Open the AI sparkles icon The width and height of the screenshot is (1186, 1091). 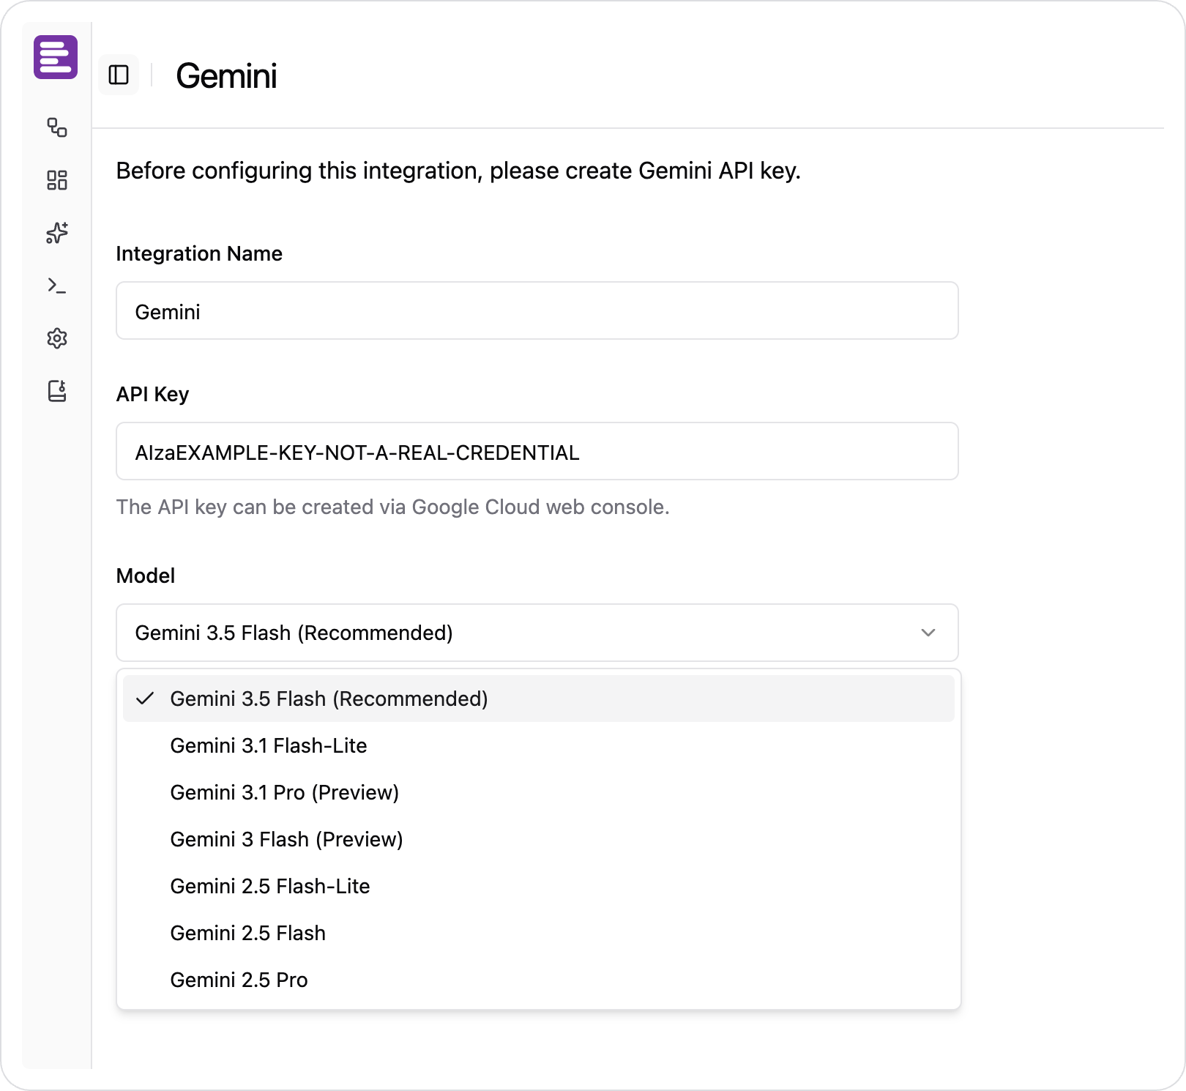(x=57, y=233)
